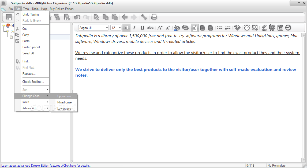Click the binoculars Find toolbar icon
The image size is (307, 168).
coord(67,17)
